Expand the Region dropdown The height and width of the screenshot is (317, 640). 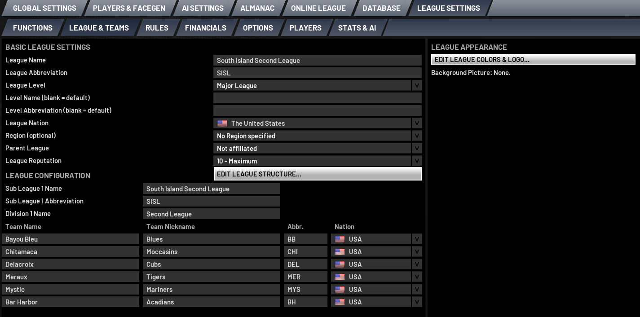[x=318, y=136]
